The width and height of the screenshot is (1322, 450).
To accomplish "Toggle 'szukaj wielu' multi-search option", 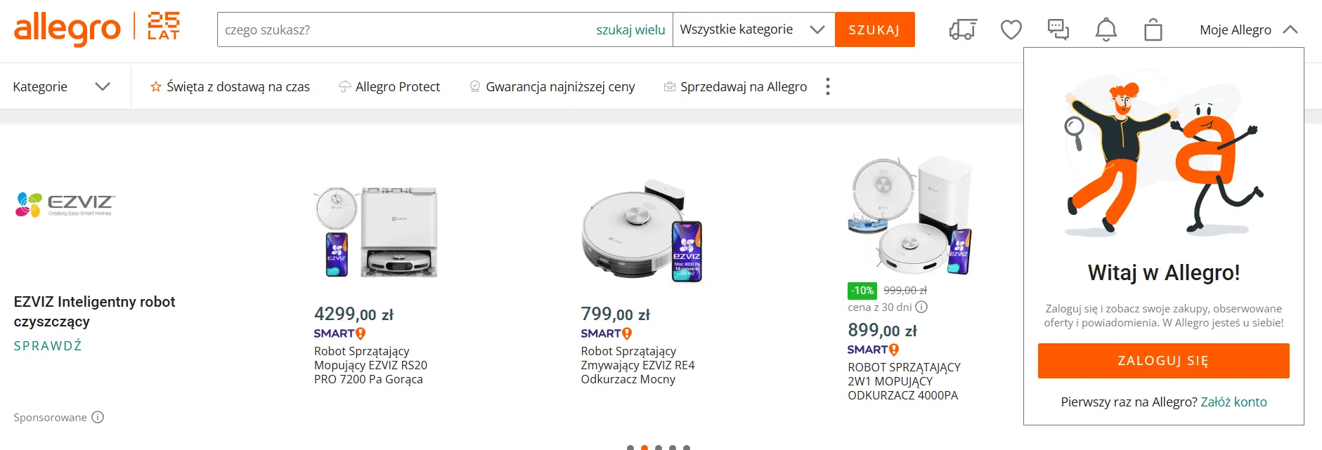I will 630,29.
